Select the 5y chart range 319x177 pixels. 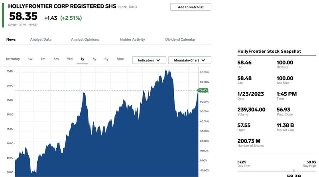(106, 59)
